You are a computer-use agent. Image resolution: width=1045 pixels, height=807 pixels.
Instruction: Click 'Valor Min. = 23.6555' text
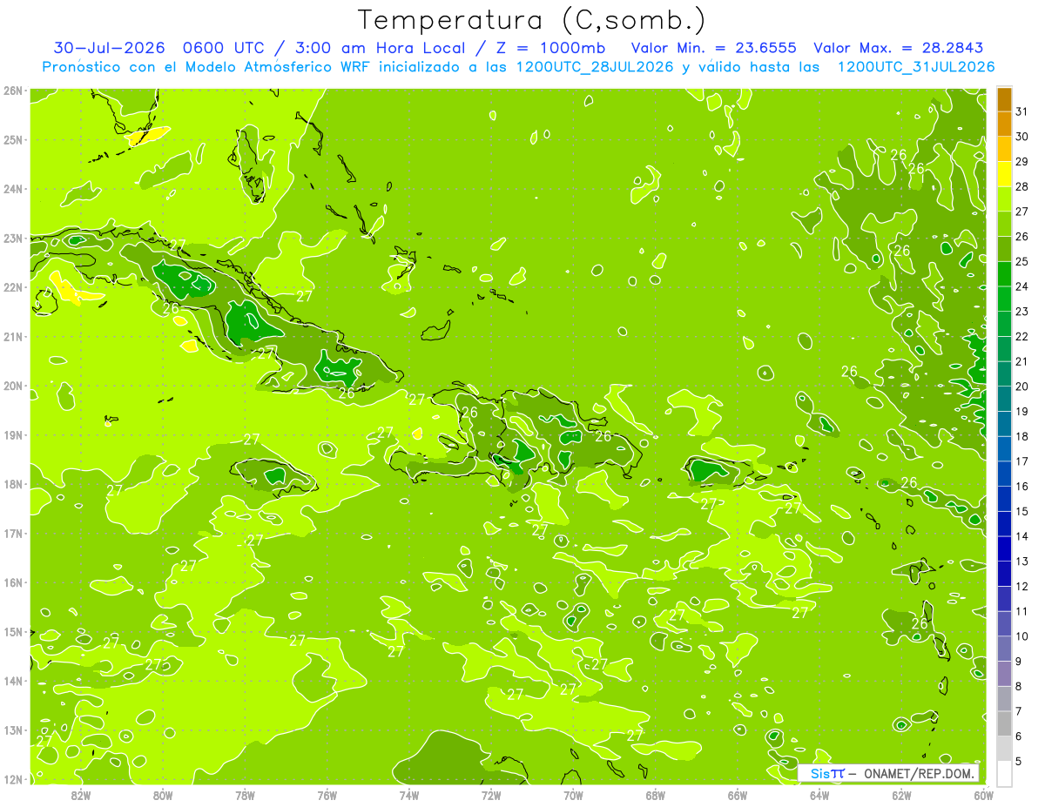pos(713,48)
